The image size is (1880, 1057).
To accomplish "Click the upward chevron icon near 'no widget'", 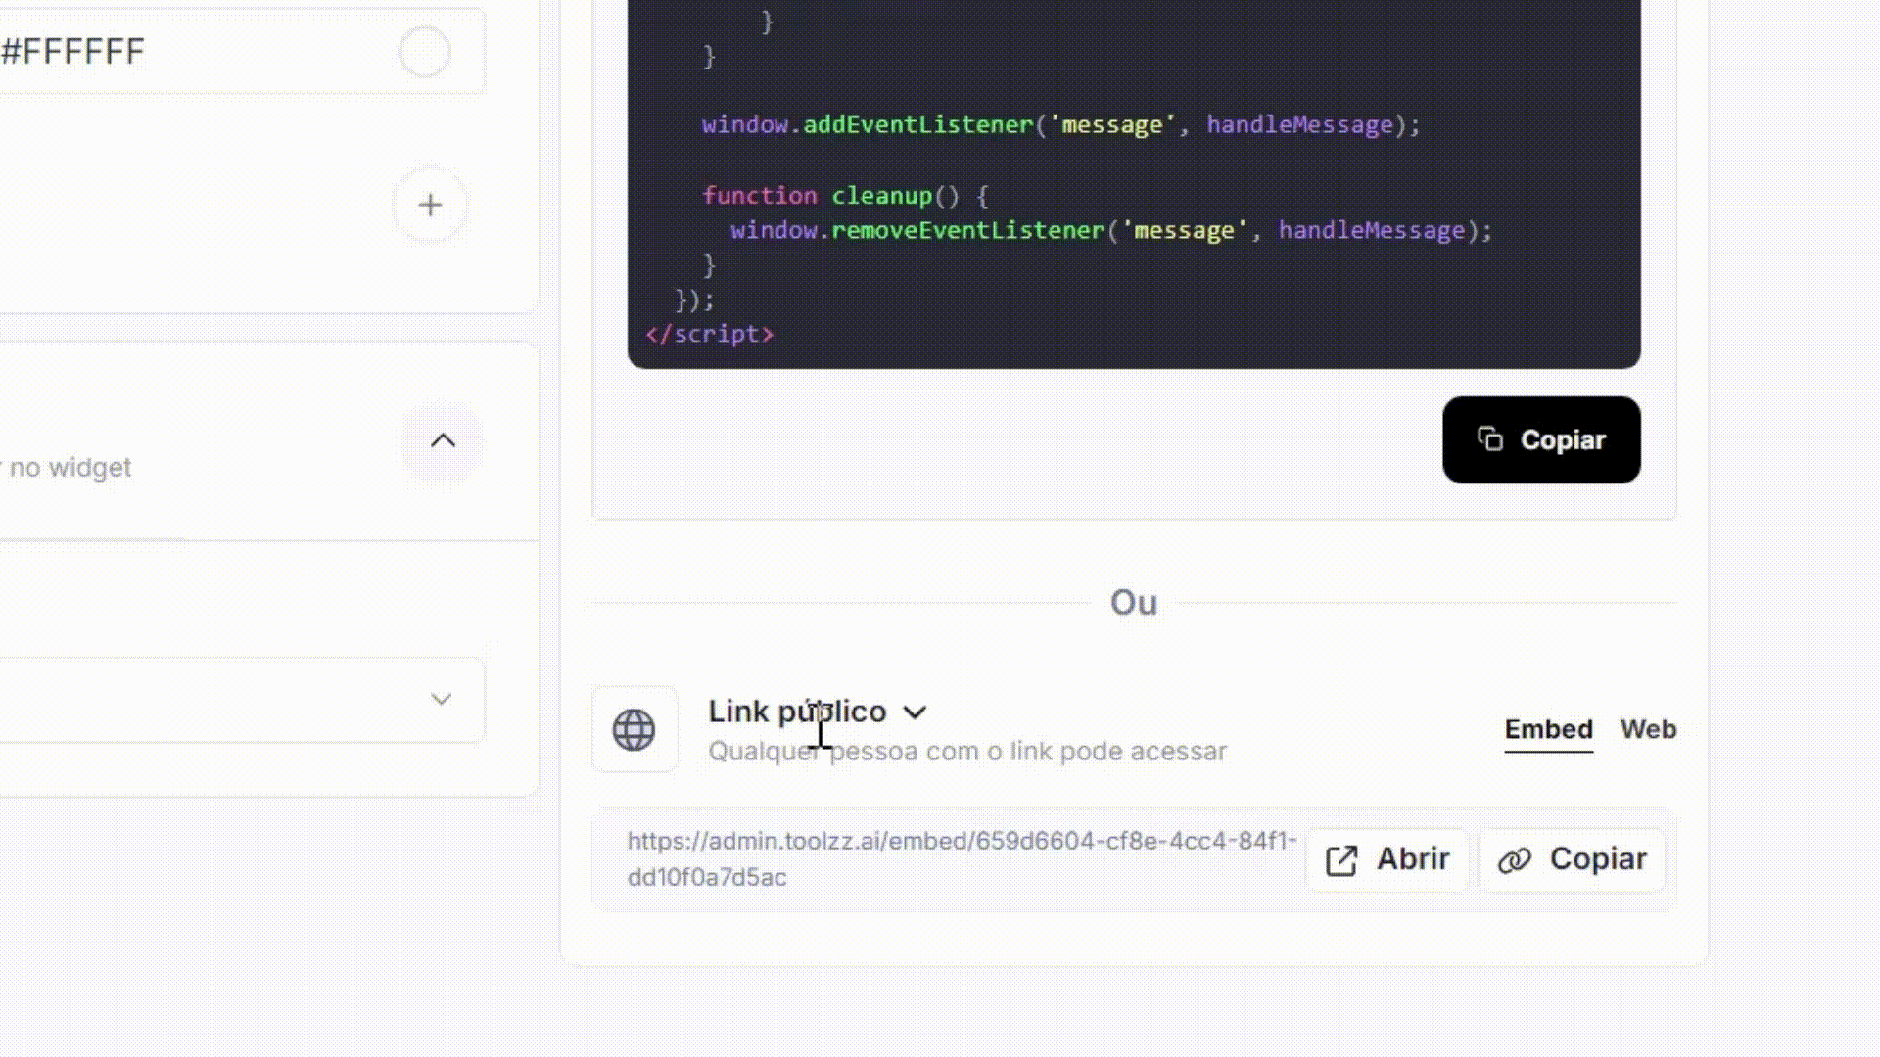I will pyautogui.click(x=443, y=440).
